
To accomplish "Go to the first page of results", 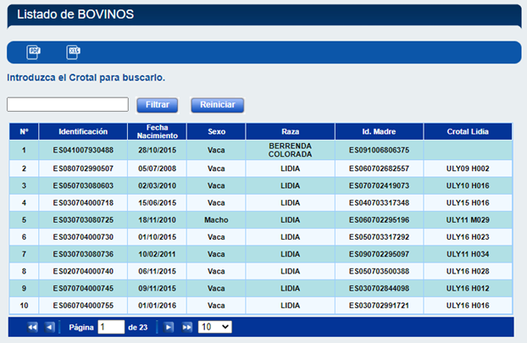I will 32,327.
